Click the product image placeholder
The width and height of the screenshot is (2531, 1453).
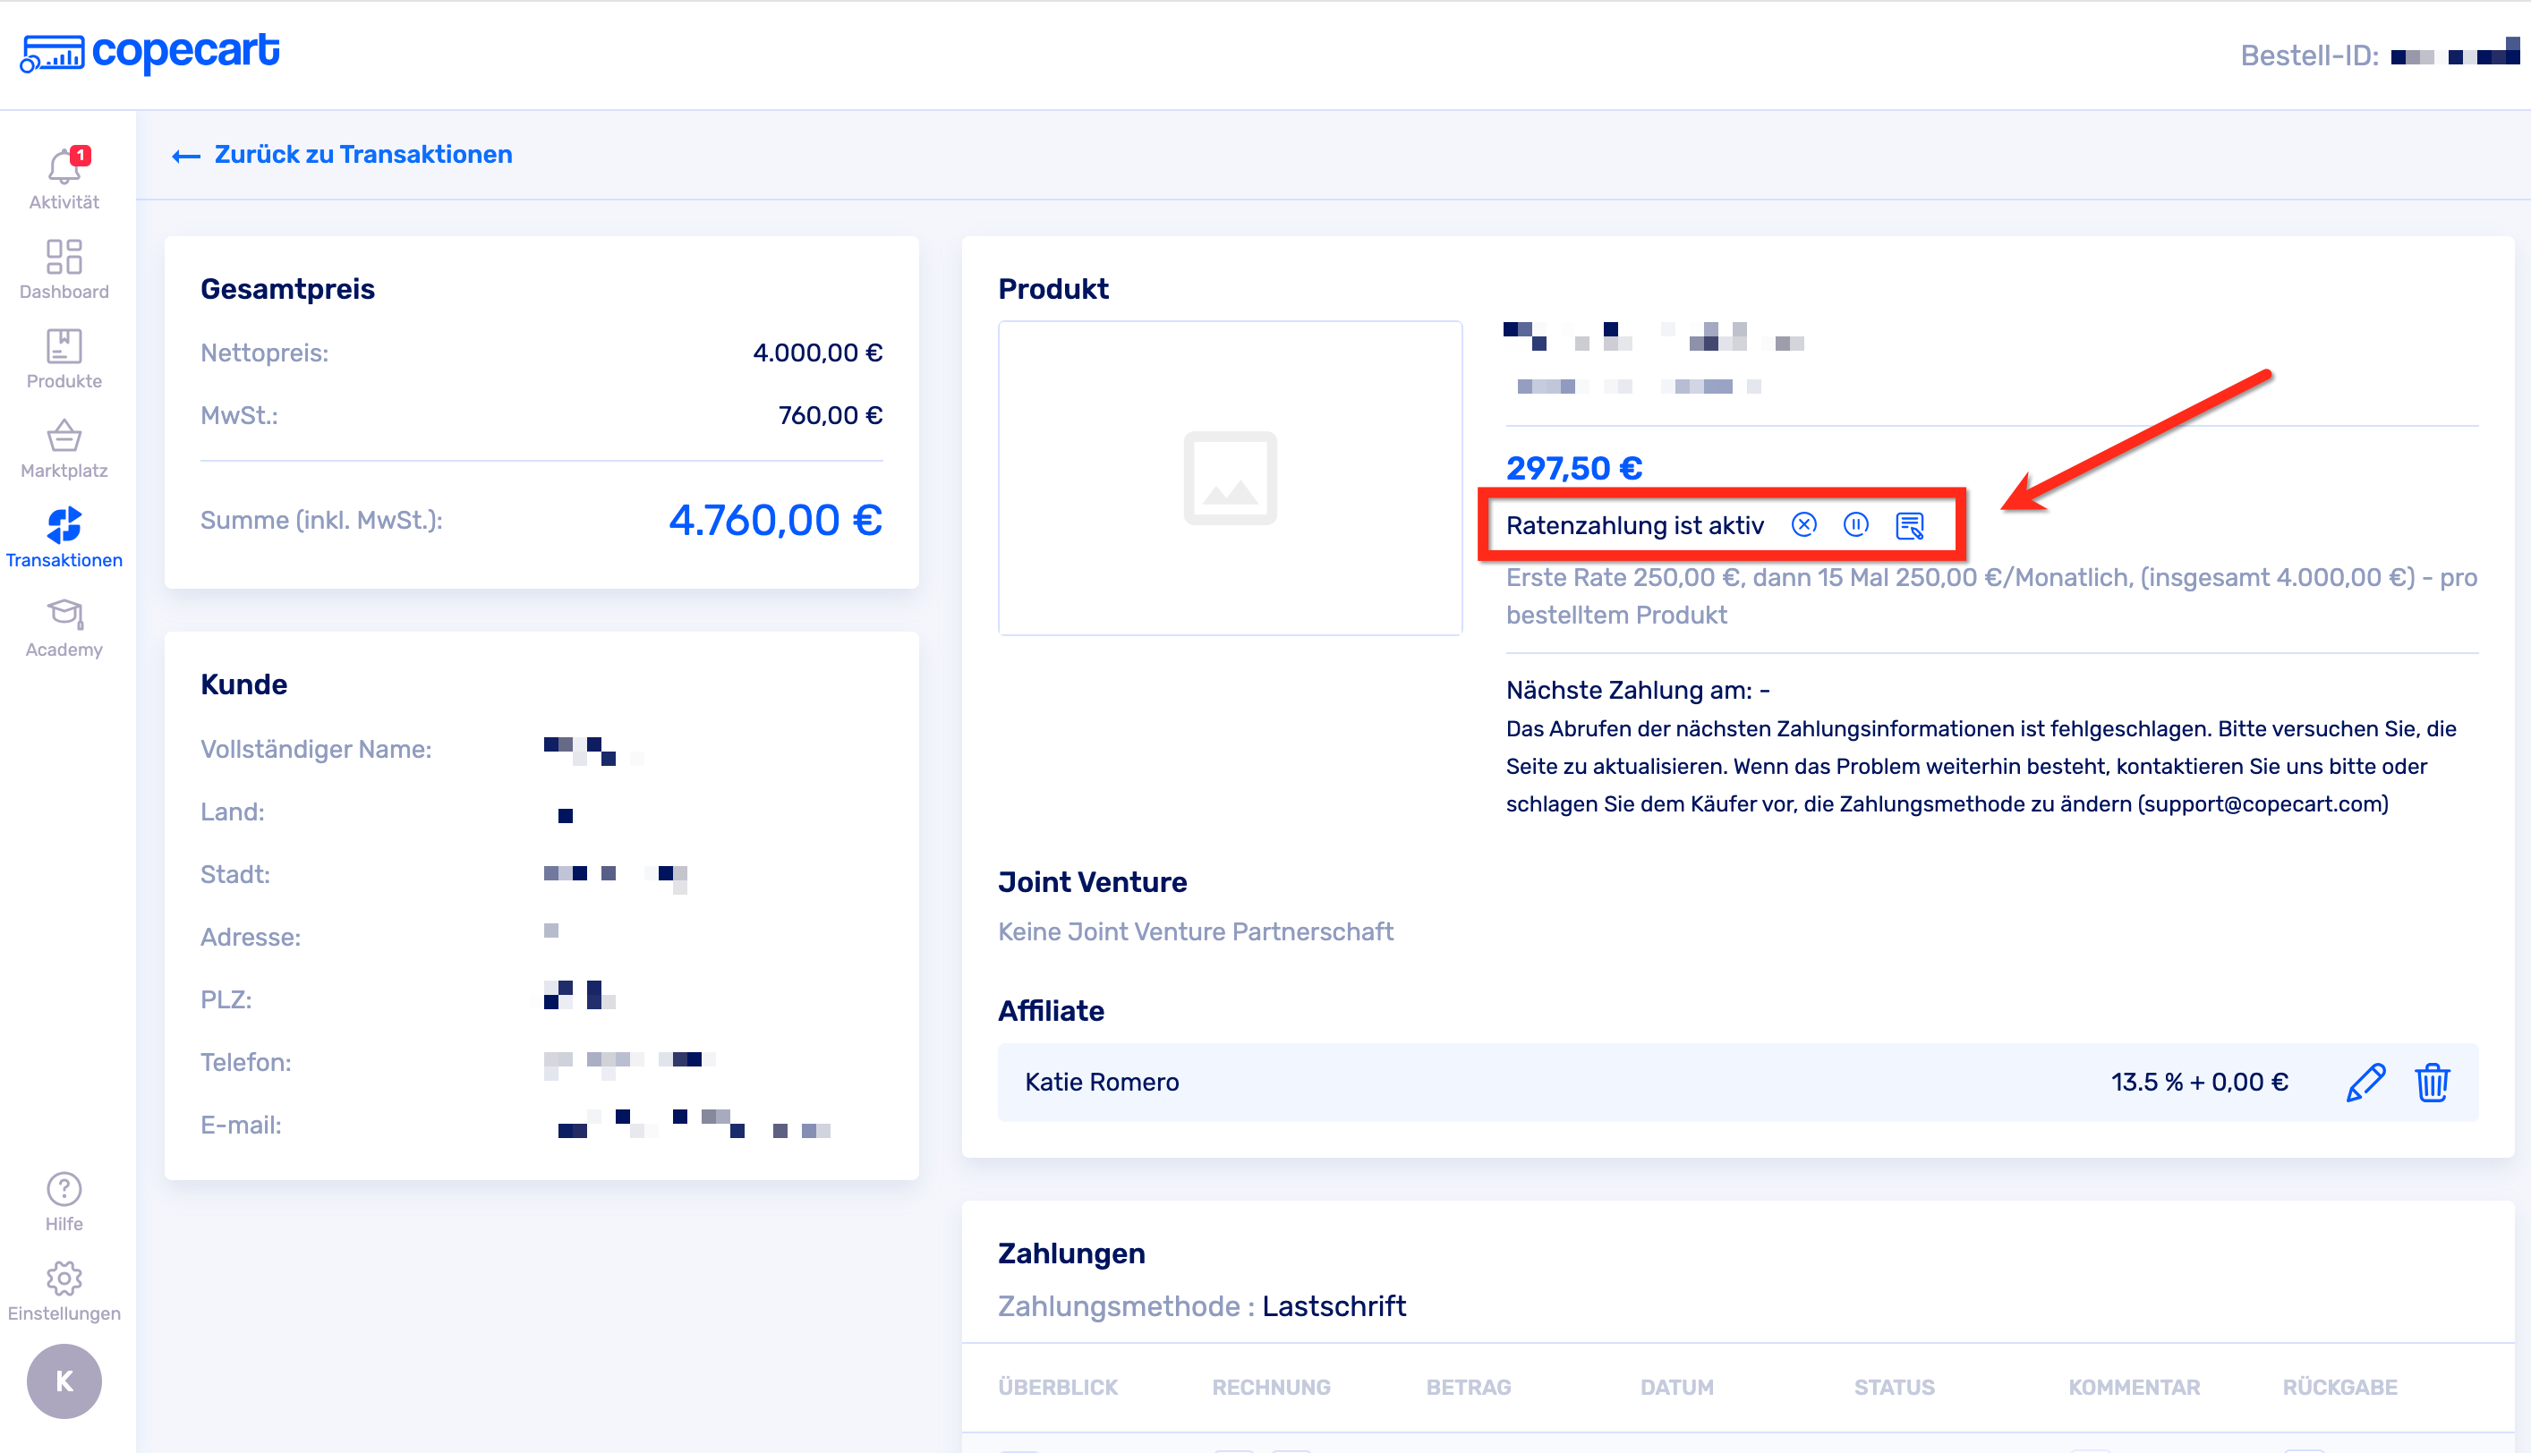click(x=1230, y=478)
